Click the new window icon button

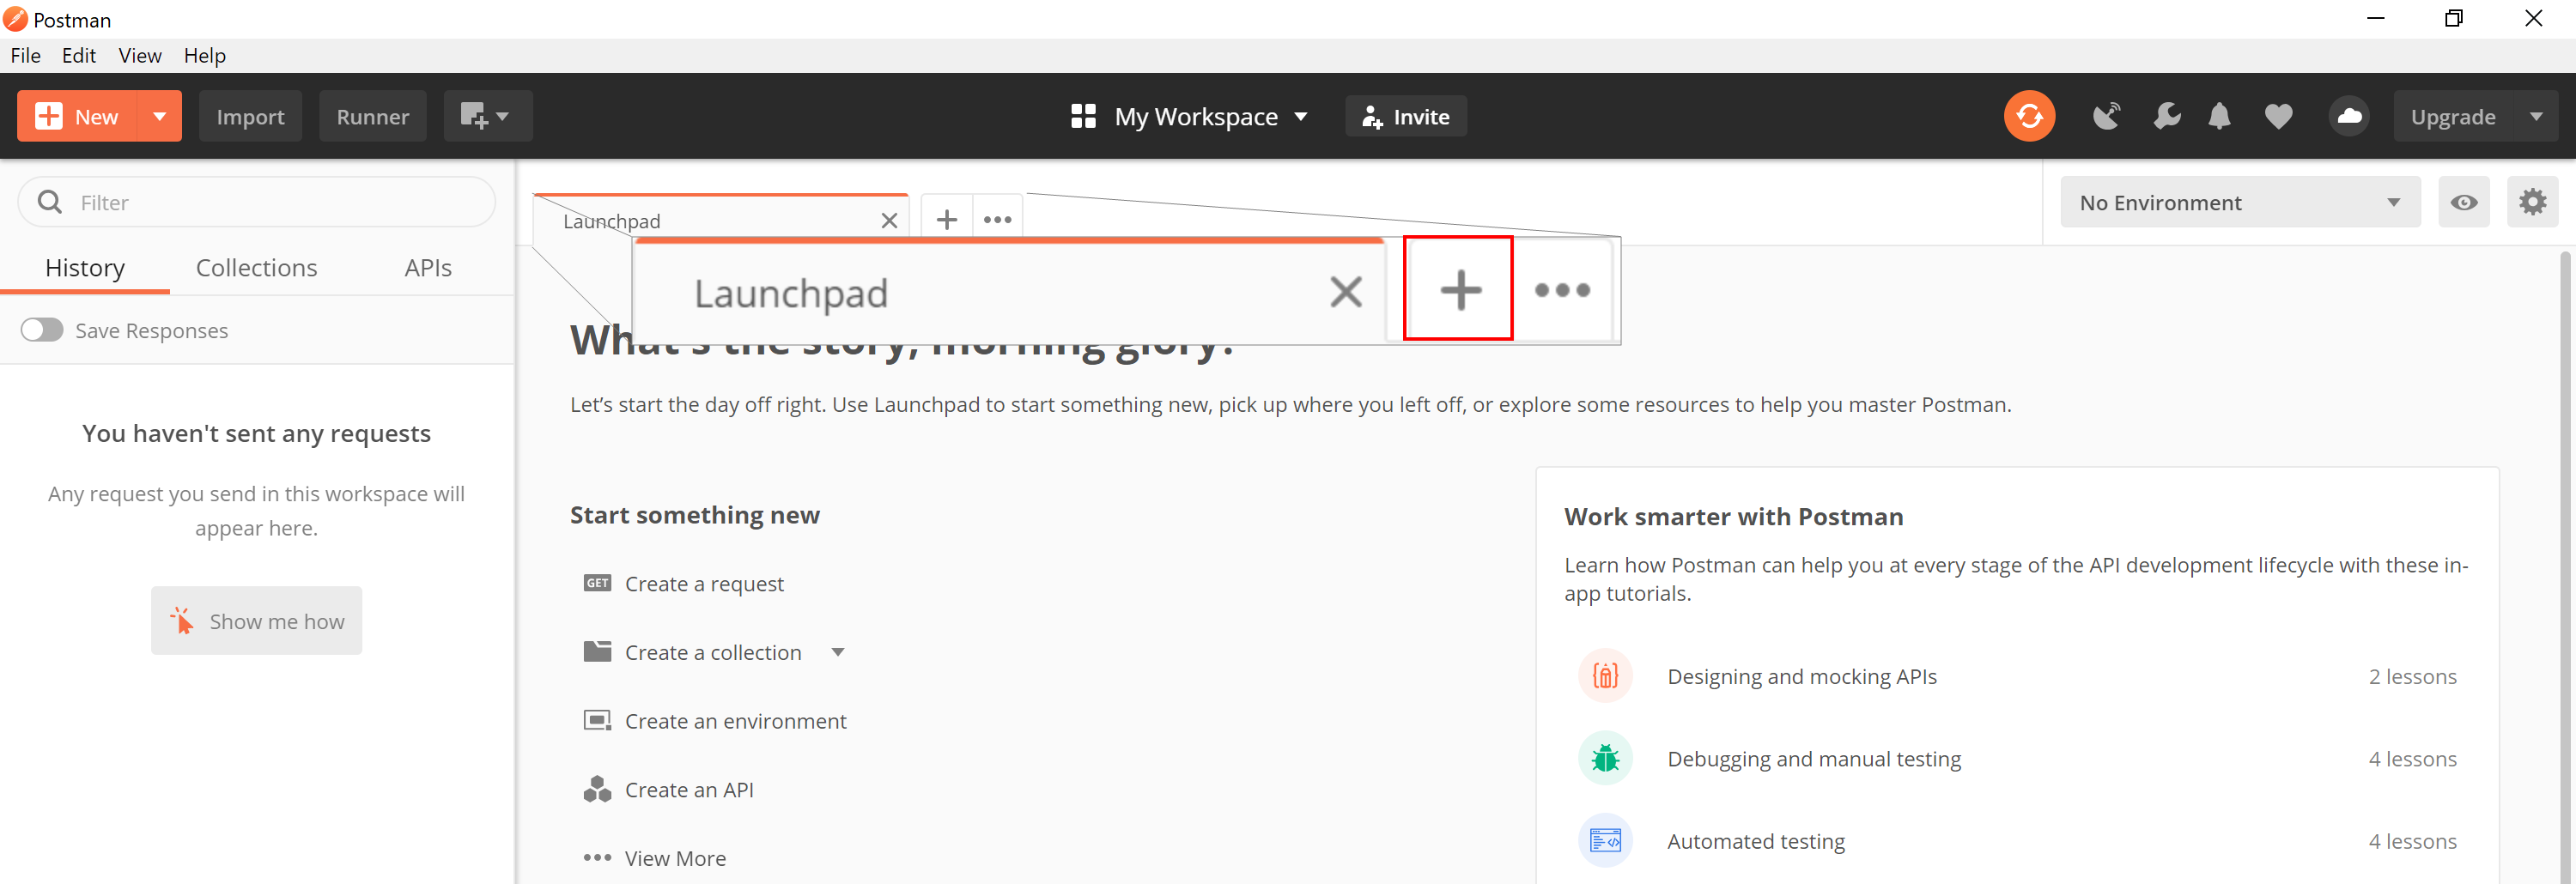(x=486, y=117)
